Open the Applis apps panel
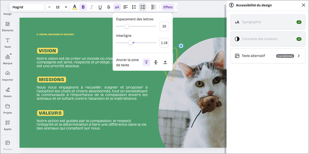This screenshot has width=309, height=154. tap(7, 125)
